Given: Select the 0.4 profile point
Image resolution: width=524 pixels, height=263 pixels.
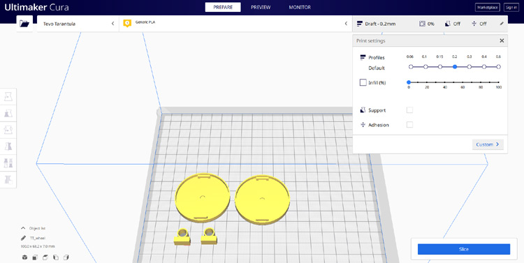Looking at the screenshot, I should (484, 67).
